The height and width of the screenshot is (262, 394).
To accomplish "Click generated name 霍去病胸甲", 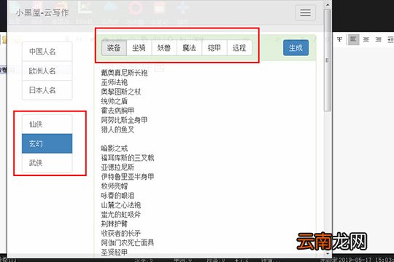I will click(x=117, y=111).
